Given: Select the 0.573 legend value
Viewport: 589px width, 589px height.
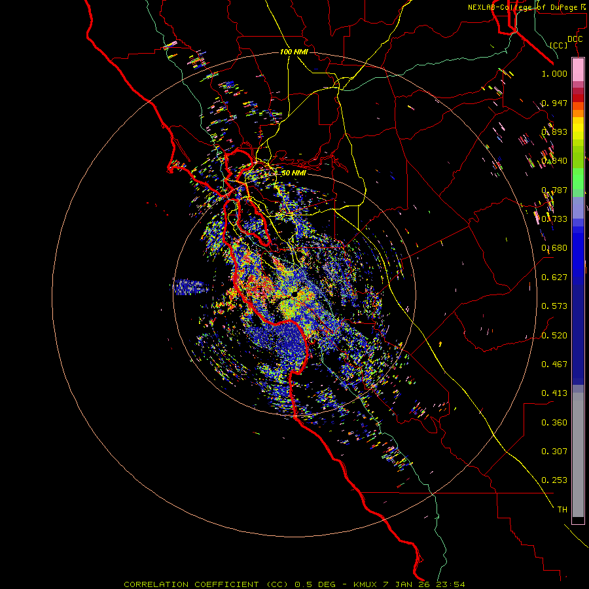Looking at the screenshot, I should [x=554, y=306].
